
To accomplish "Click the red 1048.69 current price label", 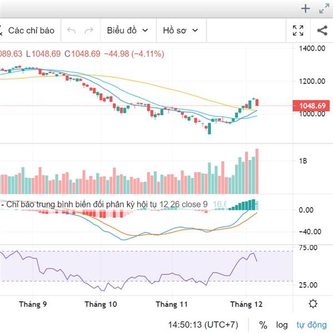I will point(312,105).
